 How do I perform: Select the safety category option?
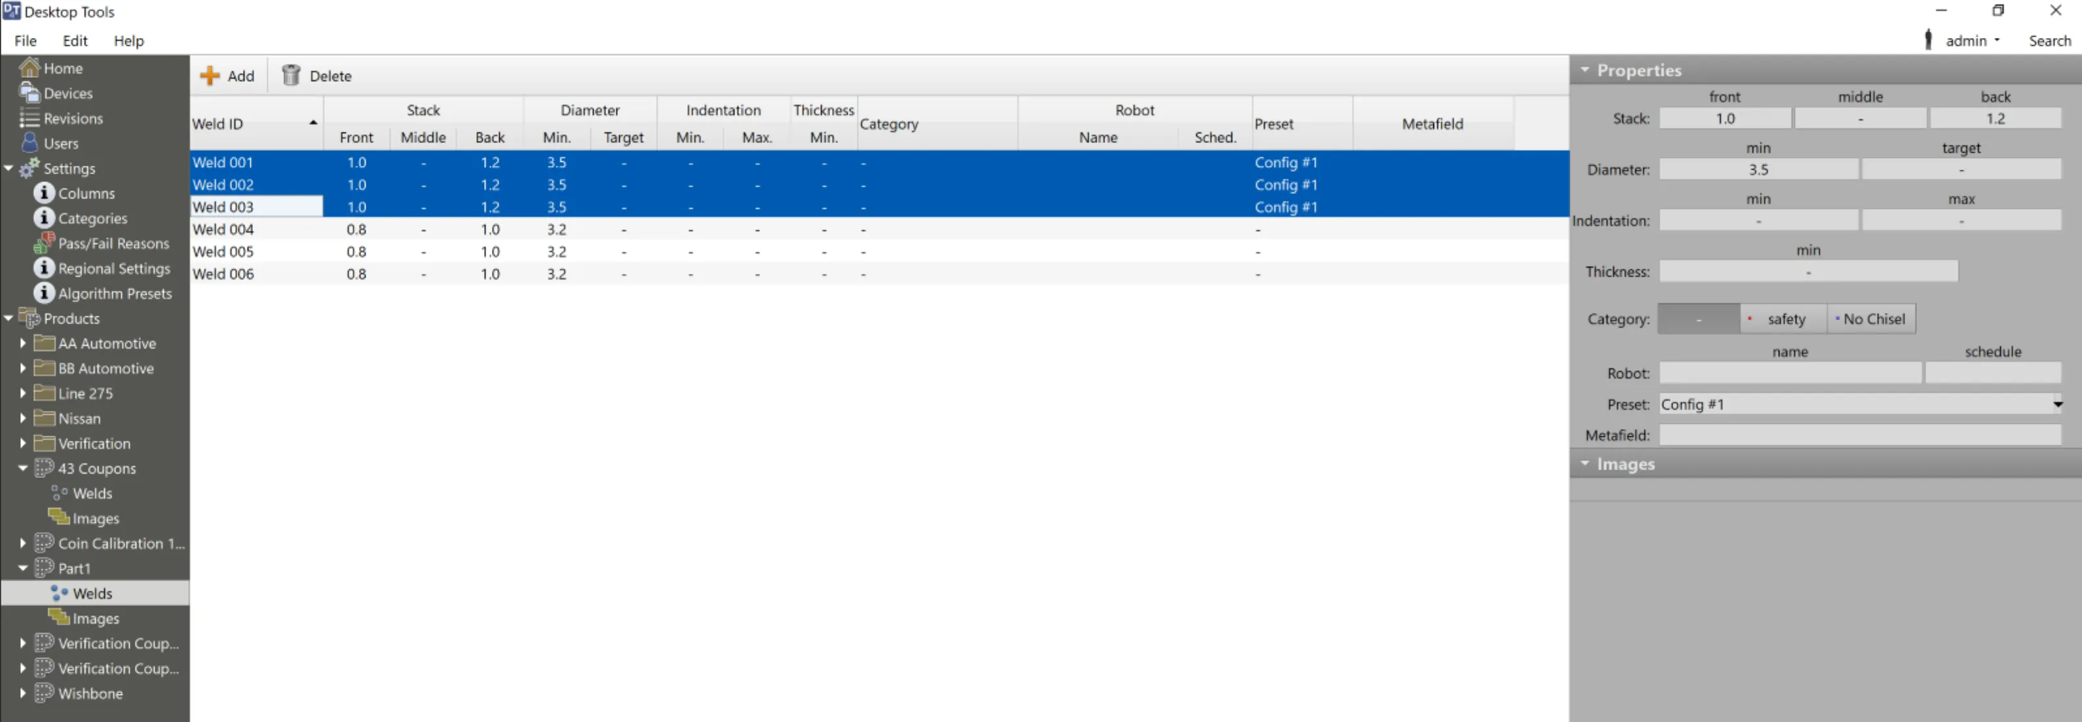(1783, 319)
